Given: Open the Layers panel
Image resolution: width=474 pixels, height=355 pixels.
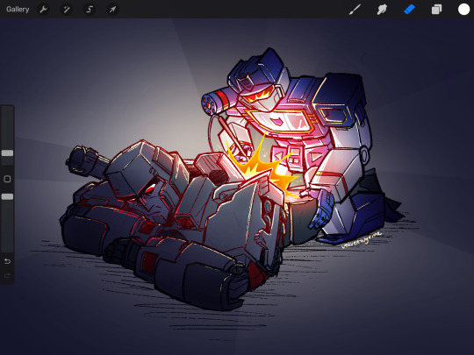Looking at the screenshot, I should (436, 10).
